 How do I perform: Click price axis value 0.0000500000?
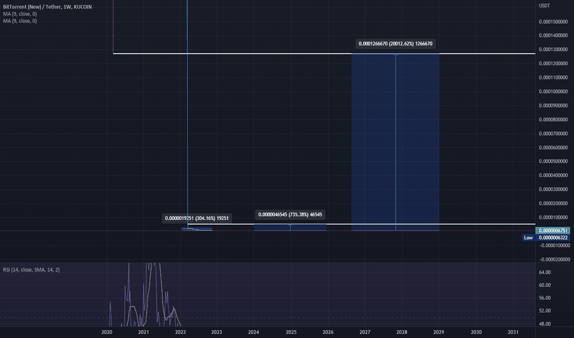(553, 161)
